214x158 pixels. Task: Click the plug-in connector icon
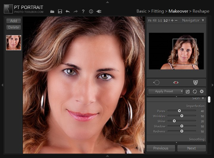pyautogui.click(x=99, y=11)
